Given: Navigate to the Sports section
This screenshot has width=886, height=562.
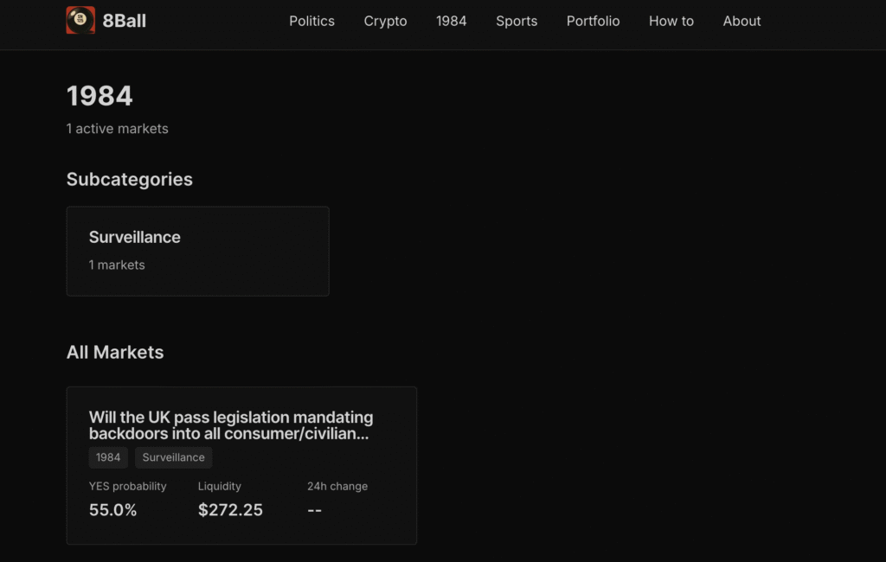Looking at the screenshot, I should pyautogui.click(x=517, y=21).
